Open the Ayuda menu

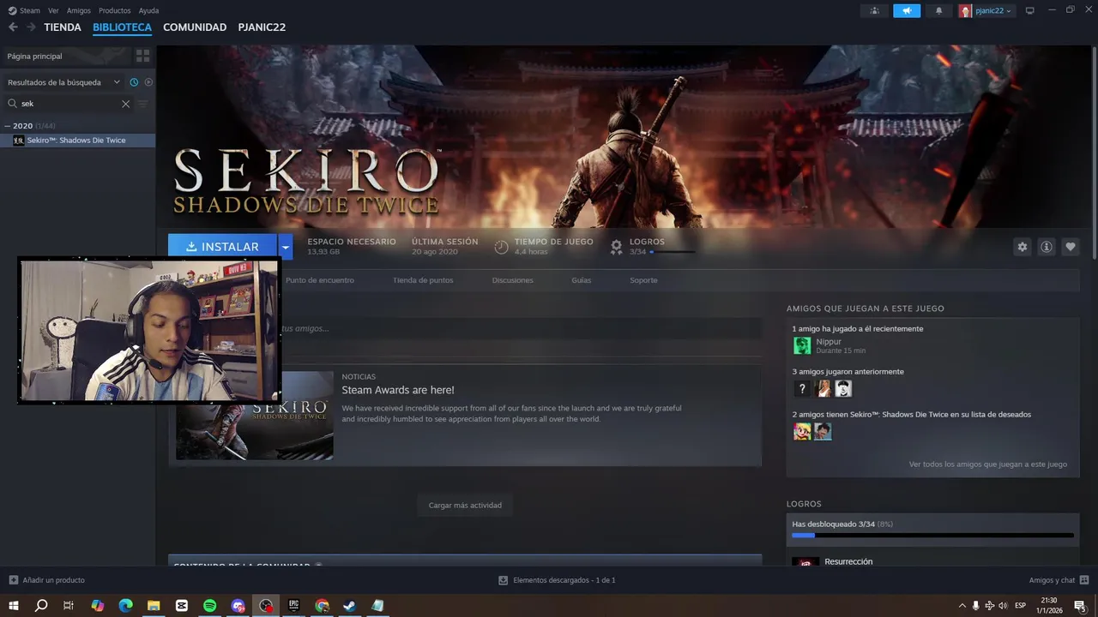(148, 10)
